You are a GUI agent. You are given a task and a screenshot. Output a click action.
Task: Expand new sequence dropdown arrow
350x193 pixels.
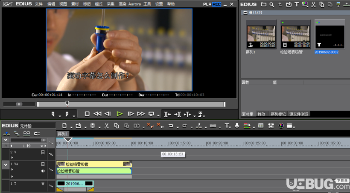click(71, 127)
